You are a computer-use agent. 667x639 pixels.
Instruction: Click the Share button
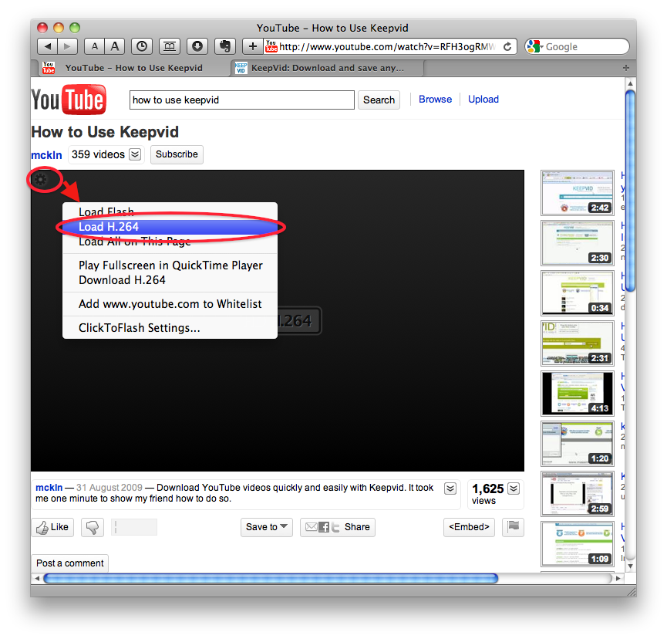click(x=337, y=527)
